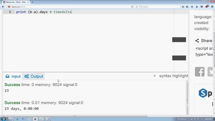Open first pinned taskbar application
Screen dimensions: 215x121
11,119
